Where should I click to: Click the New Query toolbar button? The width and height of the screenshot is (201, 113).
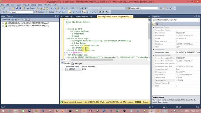coord(29,8)
